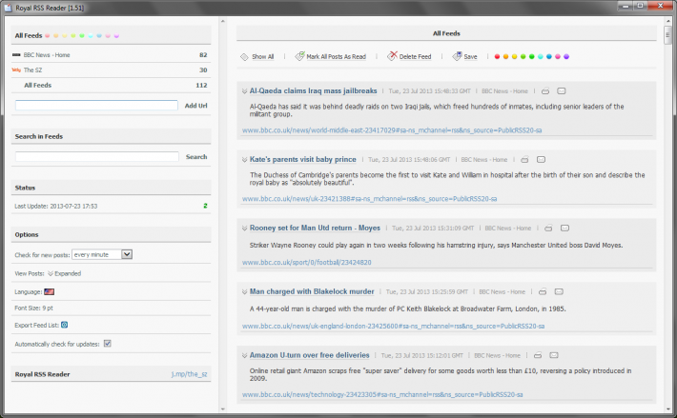Click the green status count 2
This screenshot has width=677, height=418.
pos(205,206)
